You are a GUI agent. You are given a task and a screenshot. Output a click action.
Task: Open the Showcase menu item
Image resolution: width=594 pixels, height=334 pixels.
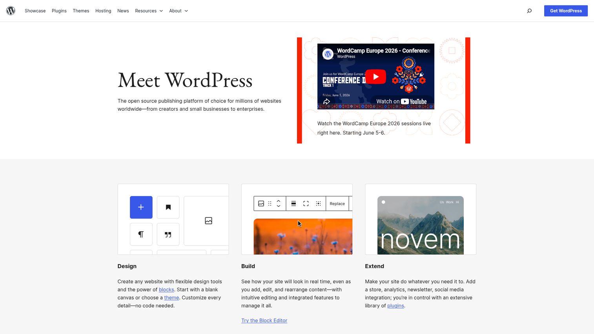(x=35, y=11)
